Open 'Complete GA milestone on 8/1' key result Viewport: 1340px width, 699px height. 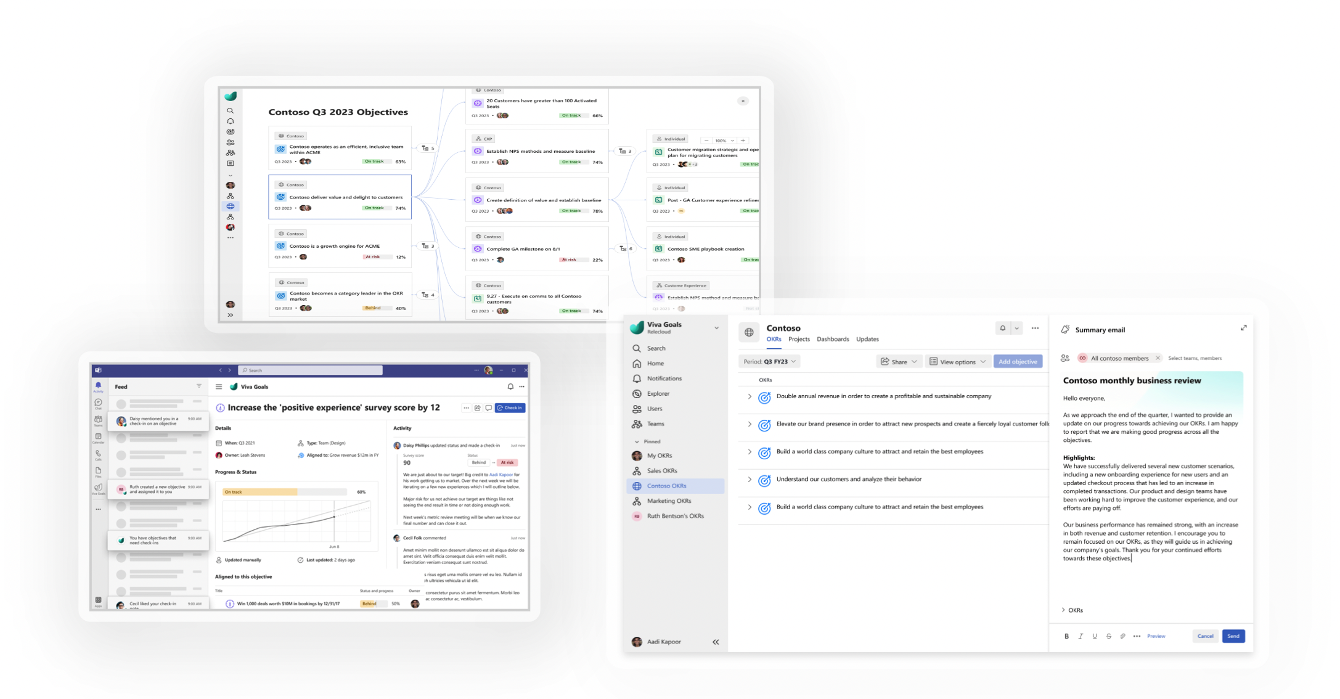(537, 248)
